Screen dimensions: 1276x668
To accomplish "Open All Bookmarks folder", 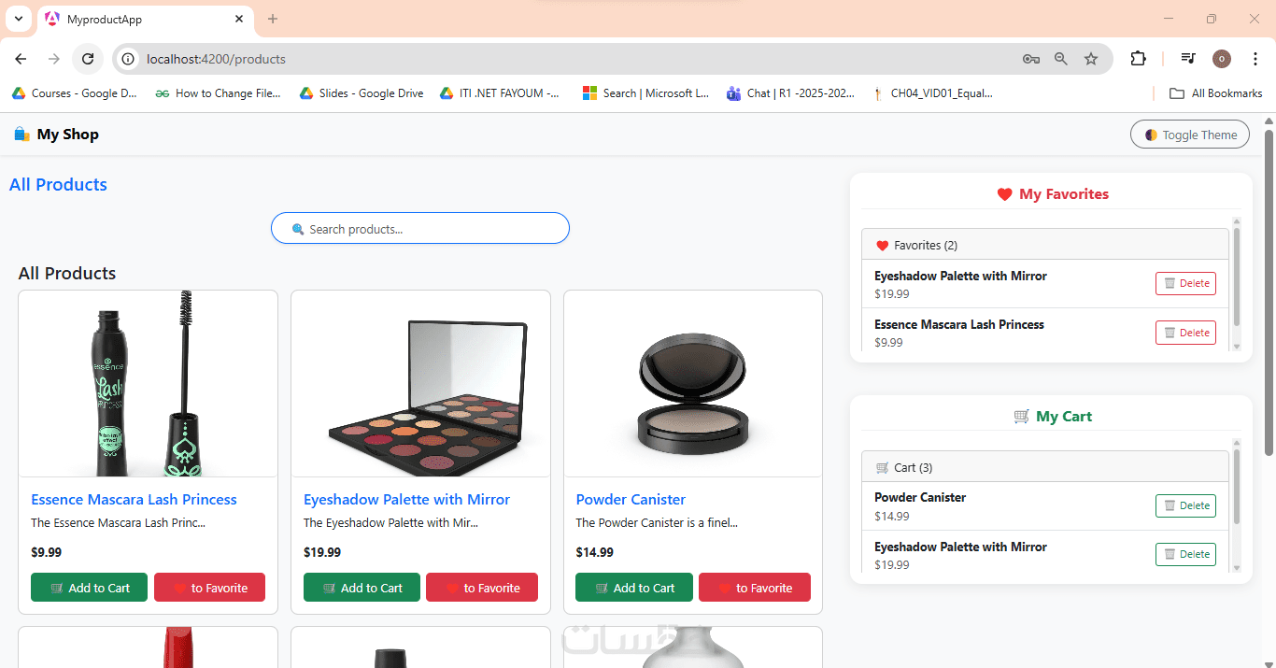I will click(1216, 93).
